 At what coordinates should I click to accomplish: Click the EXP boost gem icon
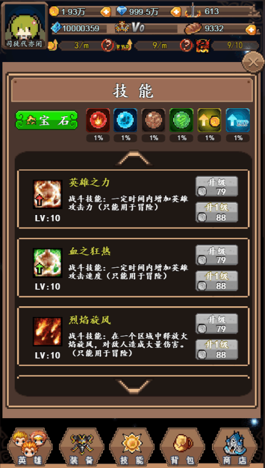[x=238, y=120]
